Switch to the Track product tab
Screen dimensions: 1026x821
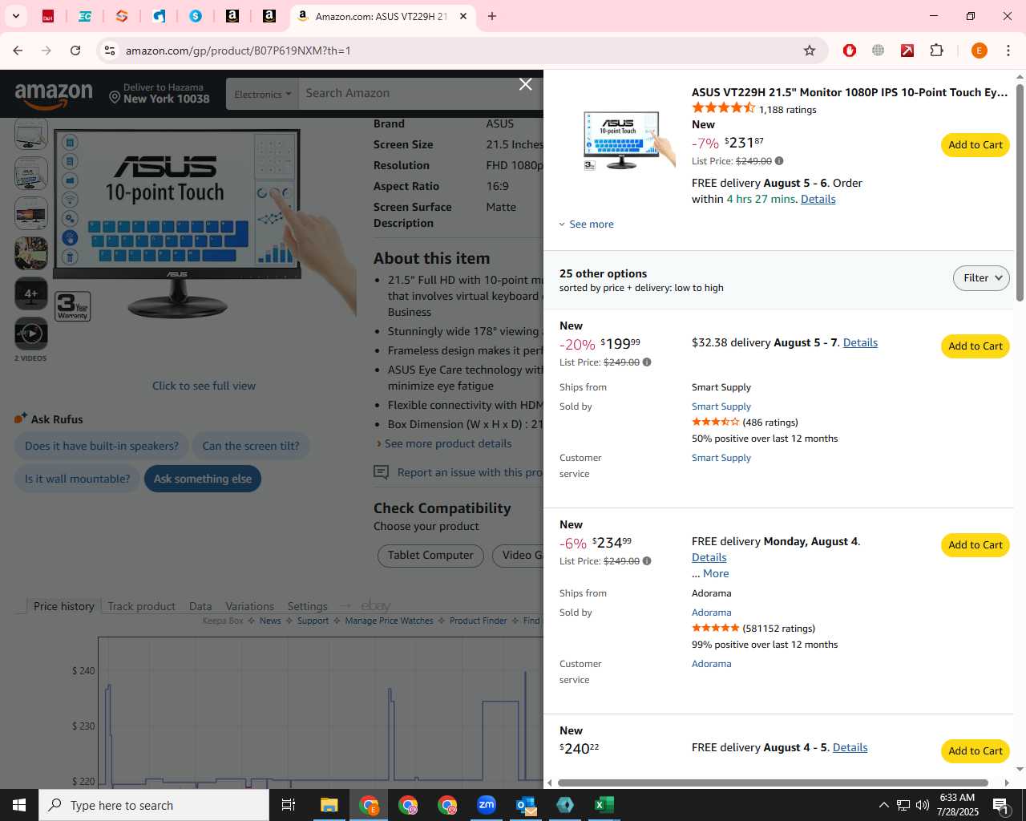click(141, 606)
